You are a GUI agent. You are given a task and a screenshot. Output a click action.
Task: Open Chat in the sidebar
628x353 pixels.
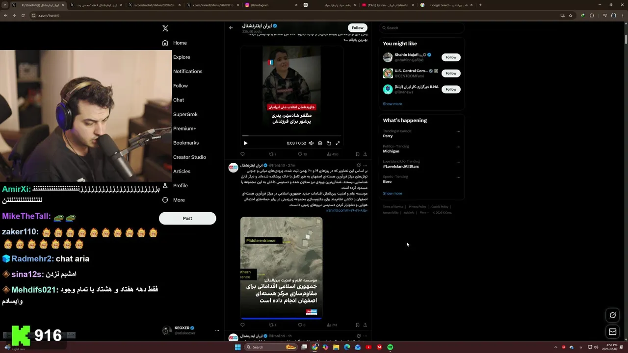(x=179, y=100)
